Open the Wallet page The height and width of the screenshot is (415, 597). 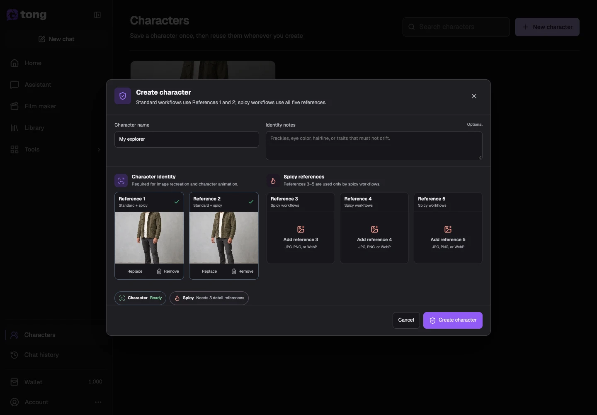click(56, 382)
